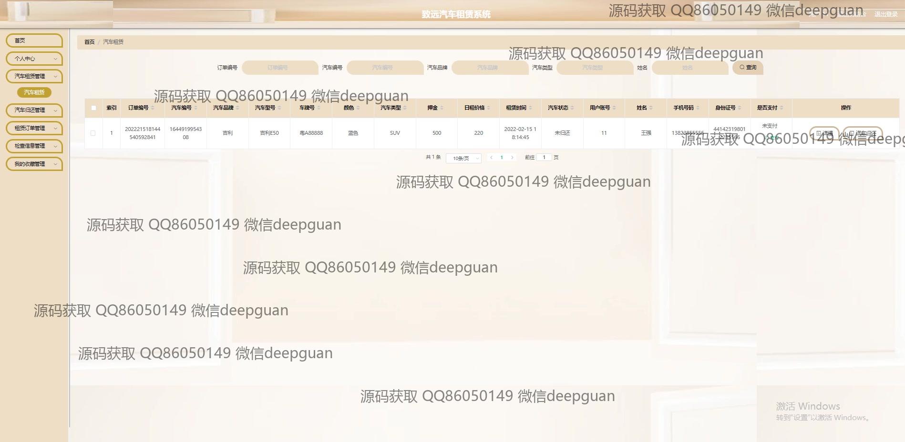Toggle select-all checkbox in table header
This screenshot has height=442, width=905.
[x=93, y=108]
